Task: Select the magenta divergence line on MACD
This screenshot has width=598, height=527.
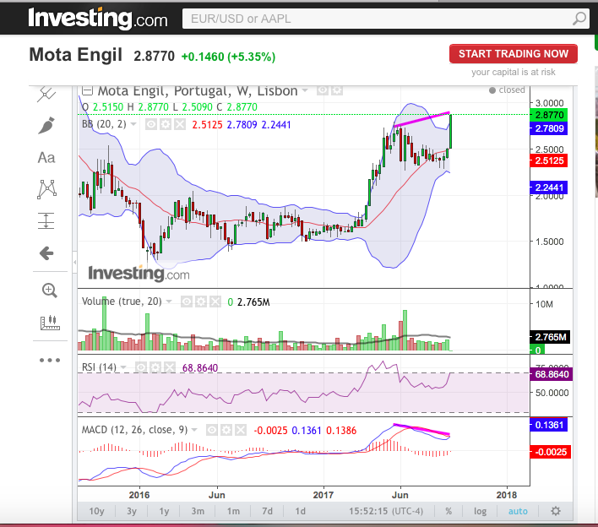Action: coord(421,429)
